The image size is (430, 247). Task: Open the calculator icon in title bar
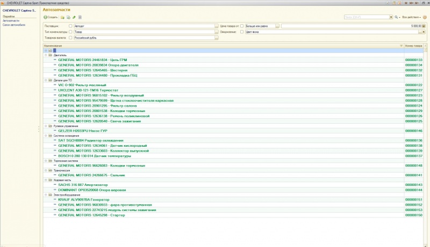(394, 3)
